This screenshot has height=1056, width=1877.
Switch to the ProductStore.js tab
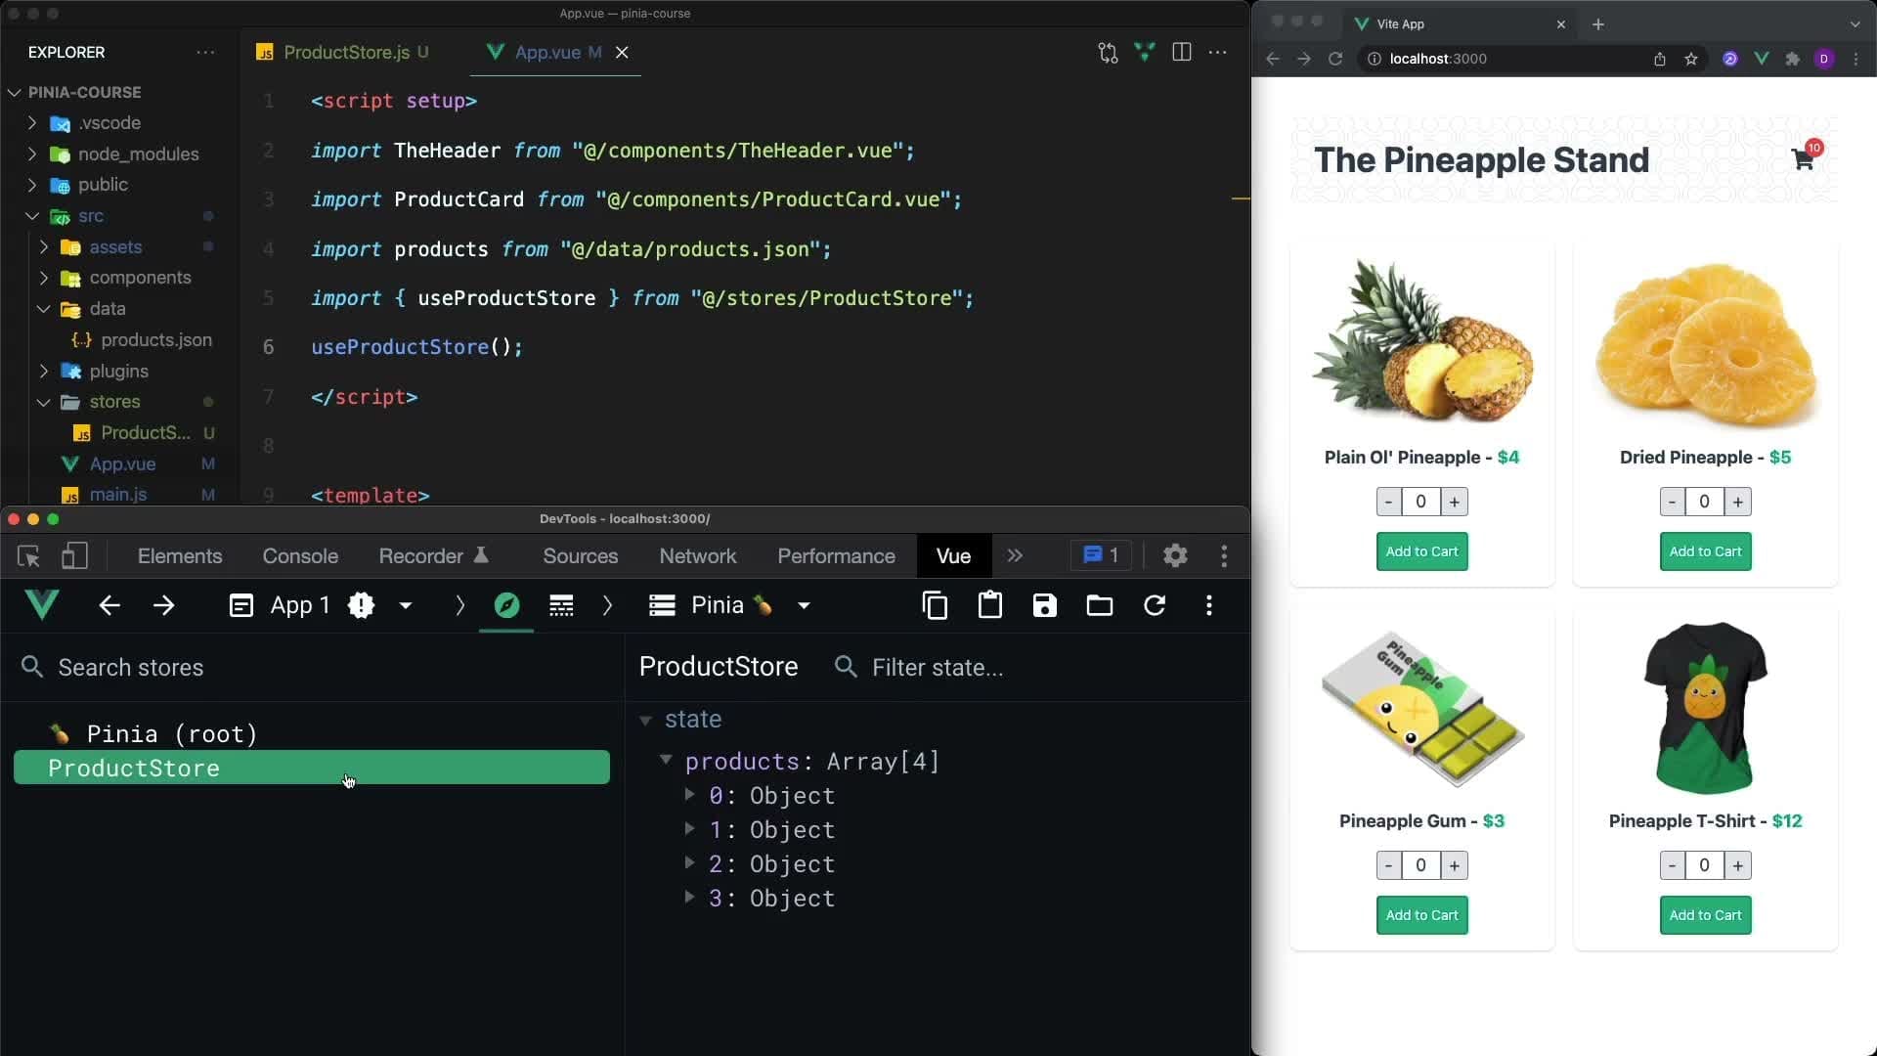point(345,52)
